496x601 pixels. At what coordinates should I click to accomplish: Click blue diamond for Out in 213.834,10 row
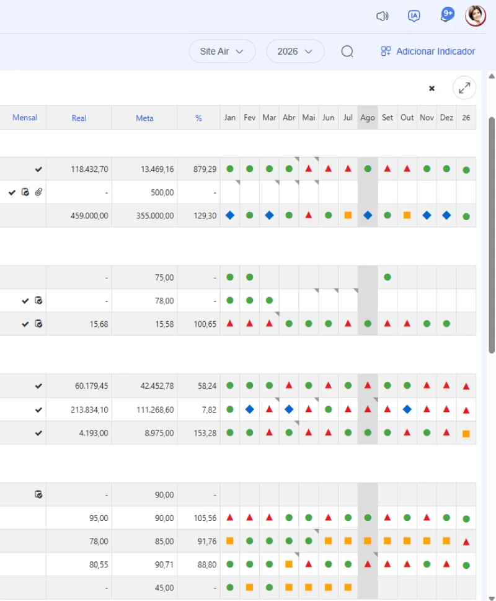[x=407, y=409]
